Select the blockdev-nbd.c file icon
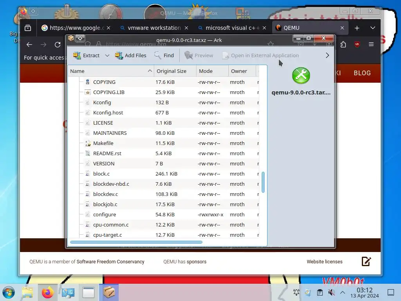This screenshot has height=301, width=401. click(x=87, y=184)
